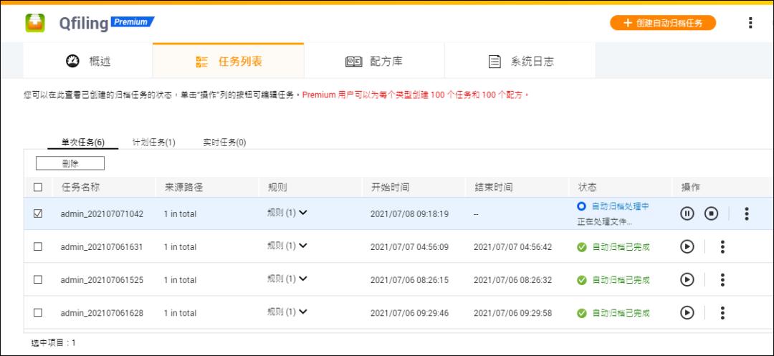Click task name admin_202107061628
Image resolution: width=774 pixels, height=356 pixels.
point(102,313)
